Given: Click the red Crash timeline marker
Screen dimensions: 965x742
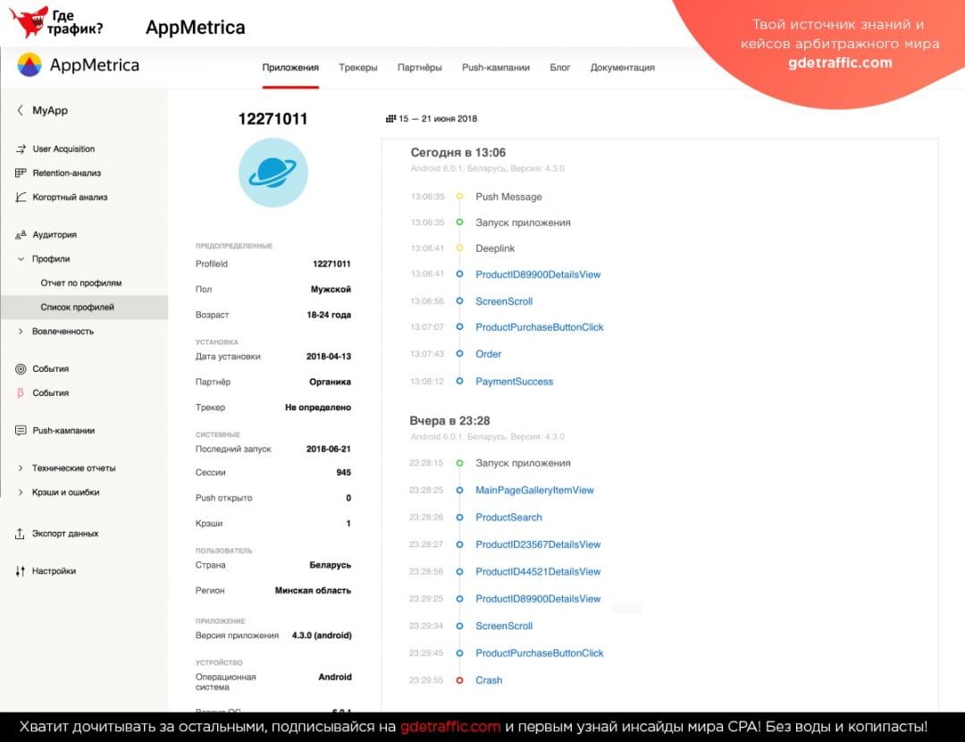Looking at the screenshot, I should (x=459, y=680).
